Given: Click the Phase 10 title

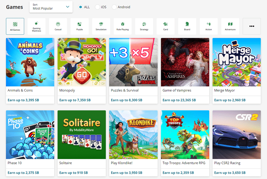Looking at the screenshot, I should coord(15,163).
